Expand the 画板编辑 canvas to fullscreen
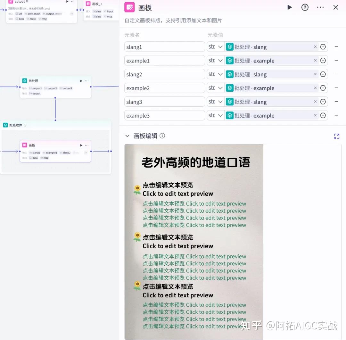The width and height of the screenshot is (346, 340). (336, 136)
